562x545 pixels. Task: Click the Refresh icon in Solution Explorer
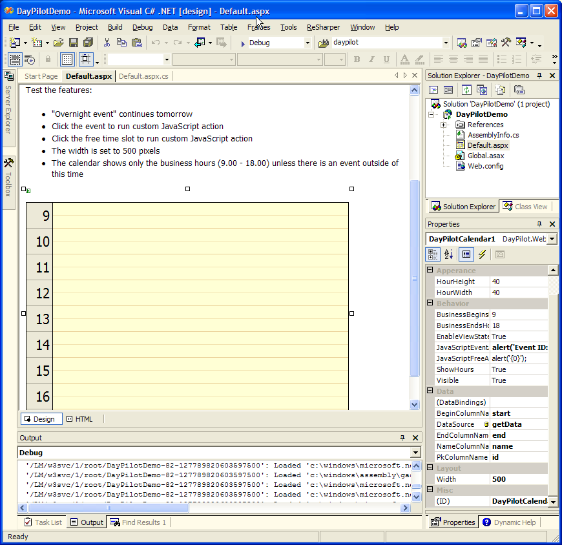point(466,90)
